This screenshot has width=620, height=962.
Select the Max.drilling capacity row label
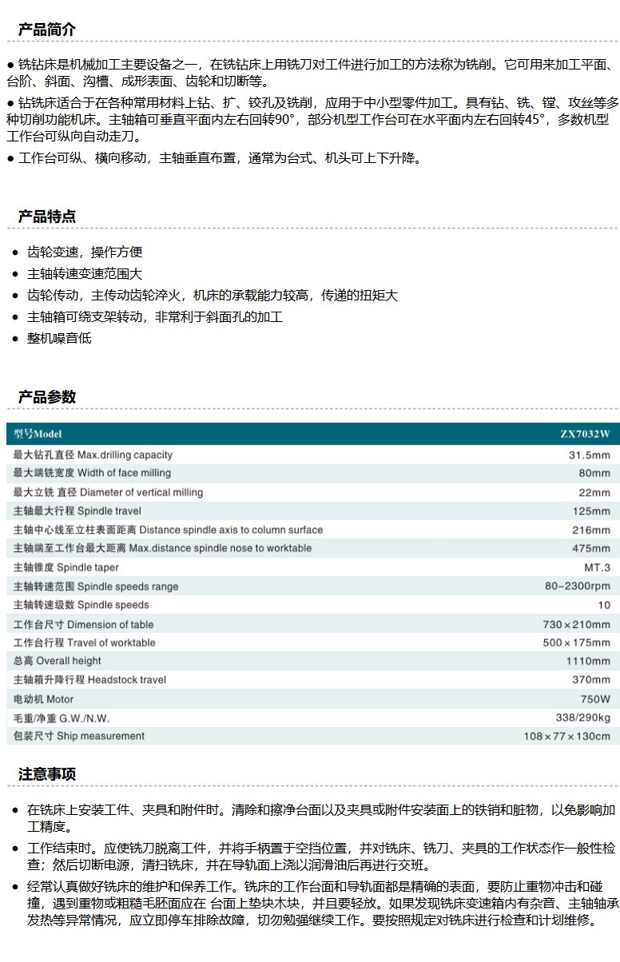pyautogui.click(x=93, y=455)
